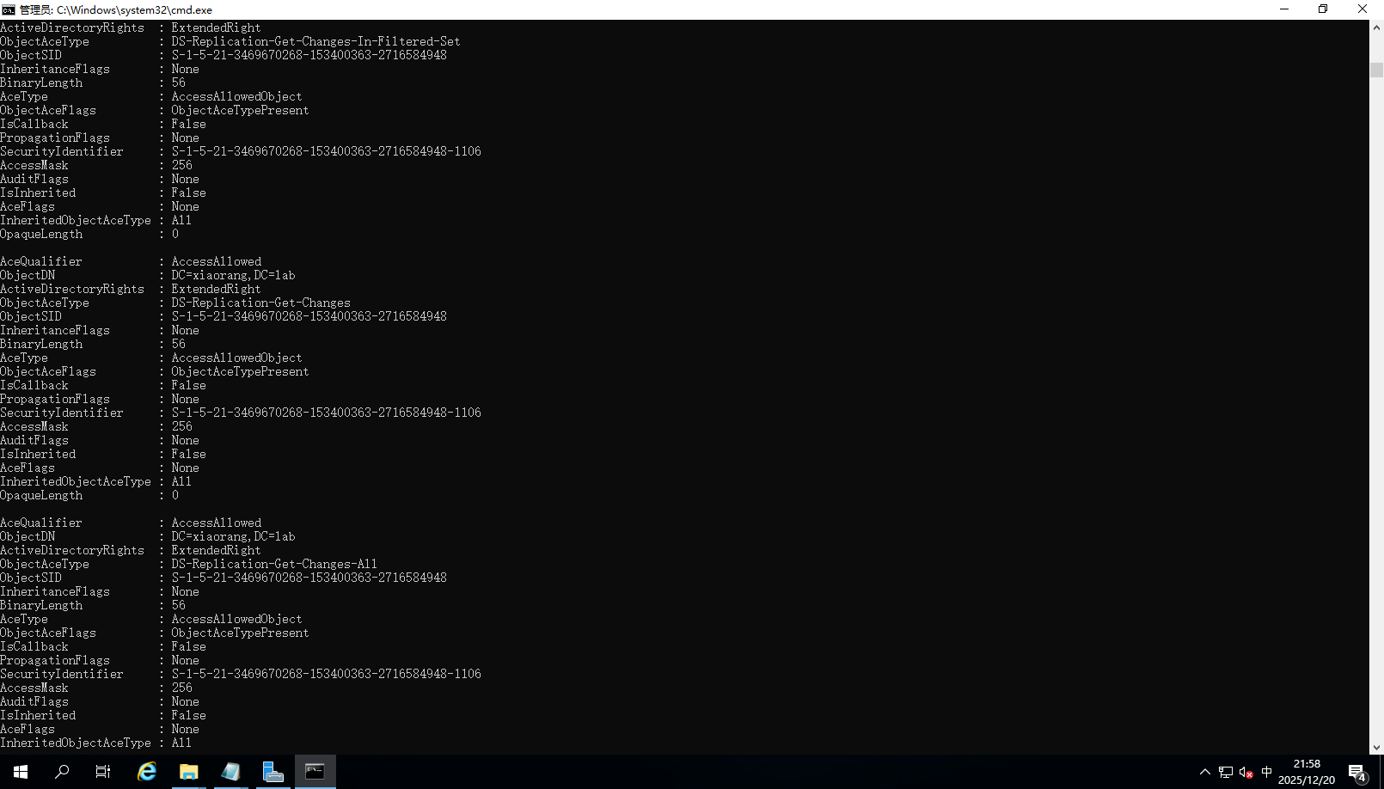Launch Notepad from the taskbar
This screenshot has width=1384, height=789.
(230, 771)
